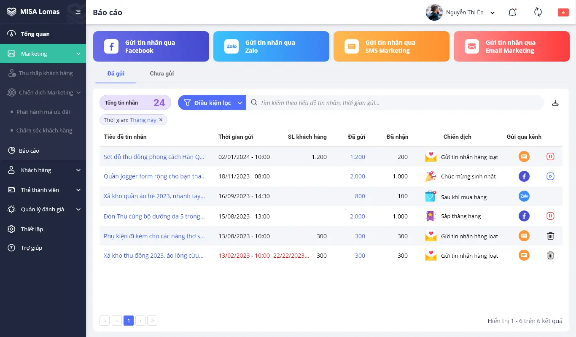Resume the 'Quần Jogger form rộng' message

550,176
